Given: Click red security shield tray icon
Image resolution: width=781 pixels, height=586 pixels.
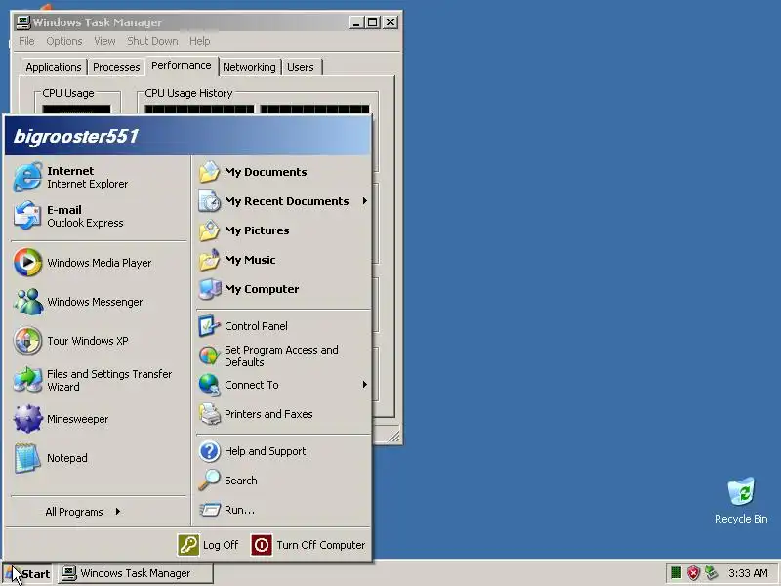Looking at the screenshot, I should tap(693, 573).
